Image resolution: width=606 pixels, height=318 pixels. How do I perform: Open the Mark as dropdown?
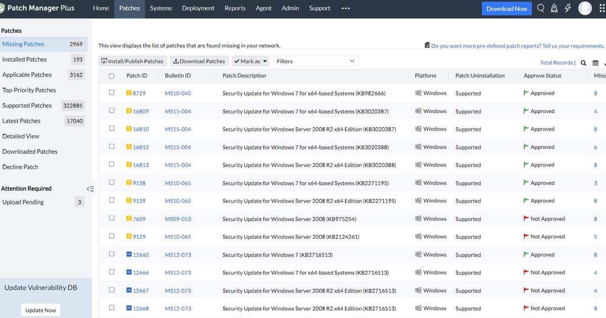pos(250,61)
